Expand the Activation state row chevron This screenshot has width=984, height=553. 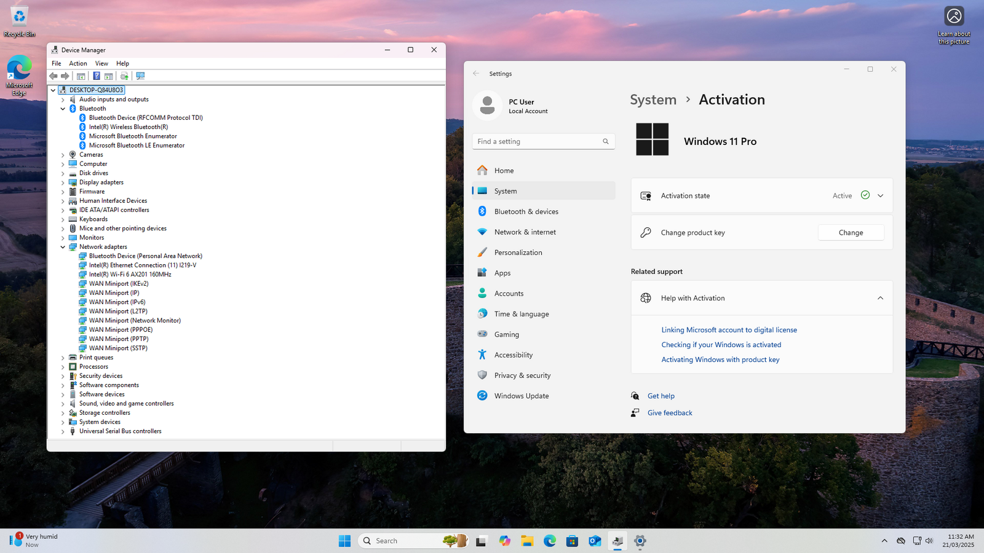pyautogui.click(x=880, y=196)
